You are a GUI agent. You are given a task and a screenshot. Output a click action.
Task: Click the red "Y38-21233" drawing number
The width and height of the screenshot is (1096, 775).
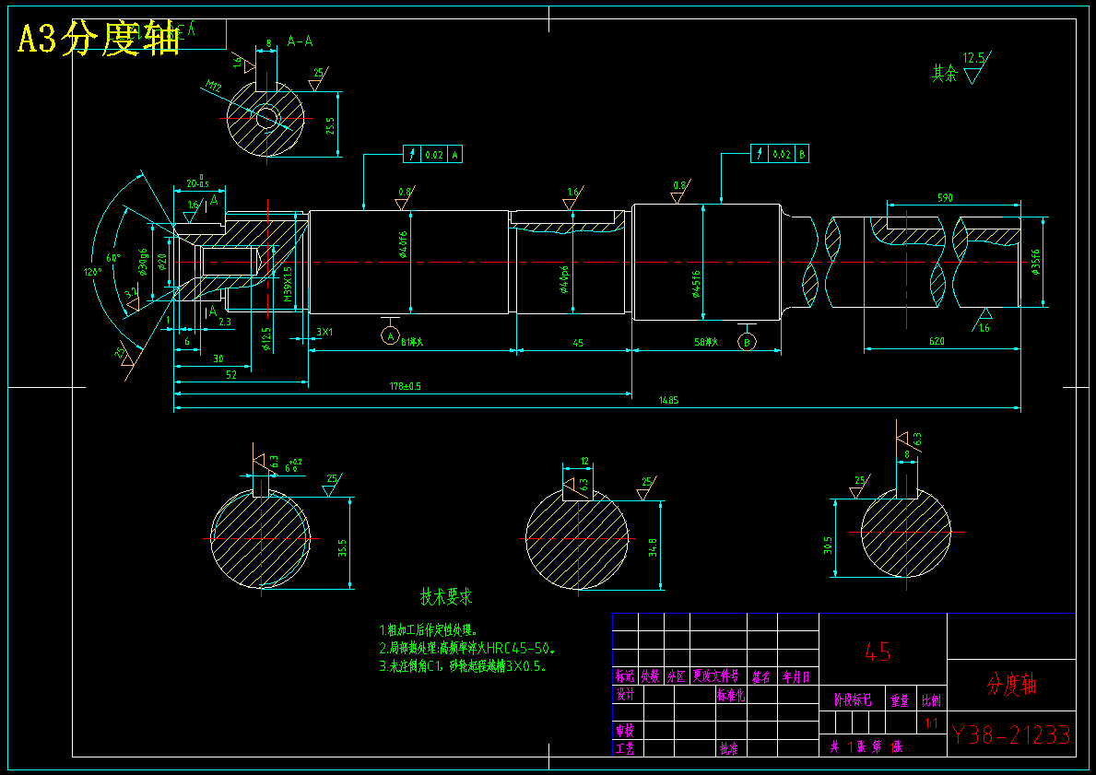point(1010,735)
